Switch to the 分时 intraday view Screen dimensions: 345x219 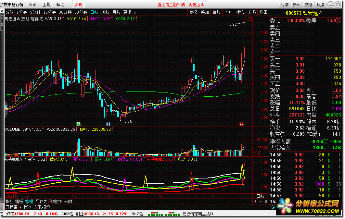(10, 12)
